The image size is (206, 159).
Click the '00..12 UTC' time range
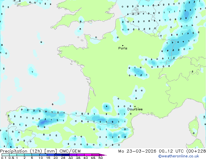pos(171,151)
